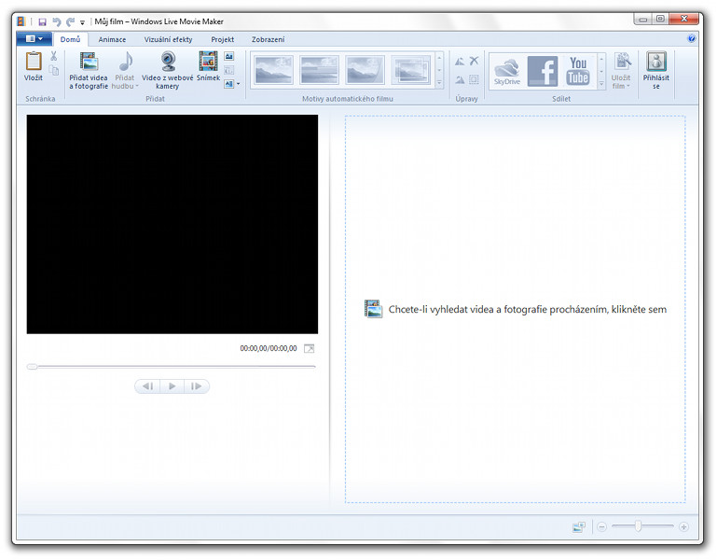
Task: Expand the credits dropdown arrow
Action: click(239, 84)
